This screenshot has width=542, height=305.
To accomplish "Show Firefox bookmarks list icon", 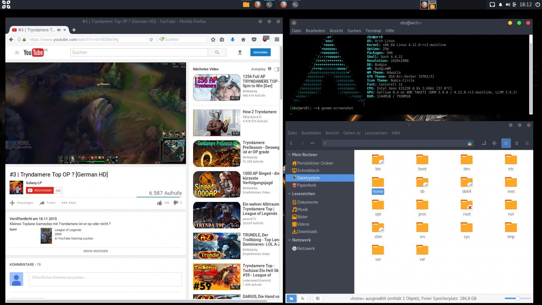I will click(222, 39).
